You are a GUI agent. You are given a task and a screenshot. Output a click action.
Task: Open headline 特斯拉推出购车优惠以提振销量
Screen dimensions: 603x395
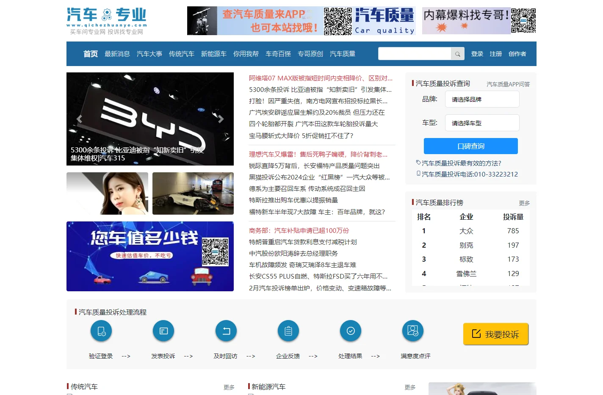click(x=293, y=200)
